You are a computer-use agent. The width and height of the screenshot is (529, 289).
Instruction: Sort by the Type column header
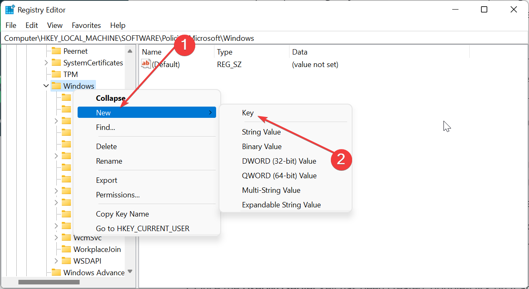pos(252,52)
